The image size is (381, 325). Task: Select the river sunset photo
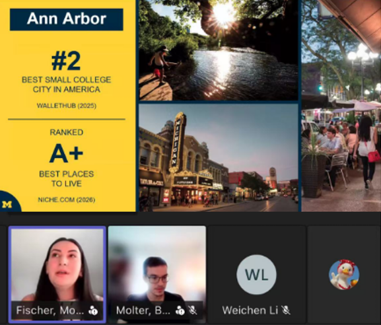click(x=219, y=50)
